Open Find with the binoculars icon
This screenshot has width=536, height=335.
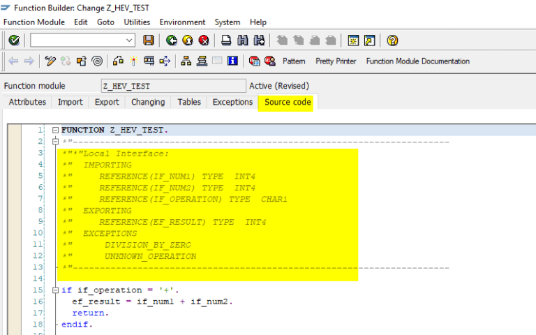pos(243,40)
